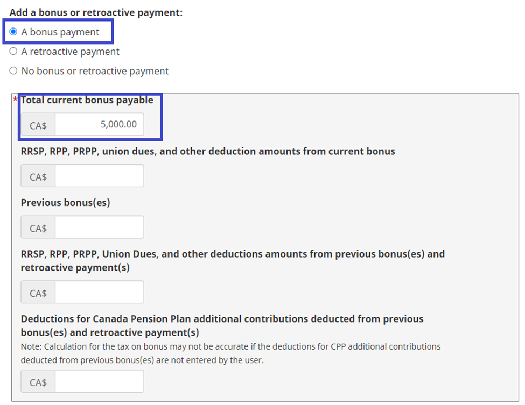Click the "deduction amounts from current bonus" label
Image resolution: width=525 pixels, height=405 pixels.
coord(208,151)
